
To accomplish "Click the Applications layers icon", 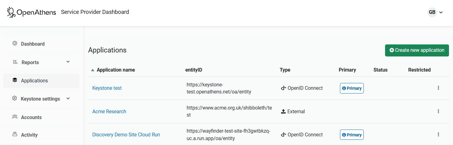I will [15, 80].
